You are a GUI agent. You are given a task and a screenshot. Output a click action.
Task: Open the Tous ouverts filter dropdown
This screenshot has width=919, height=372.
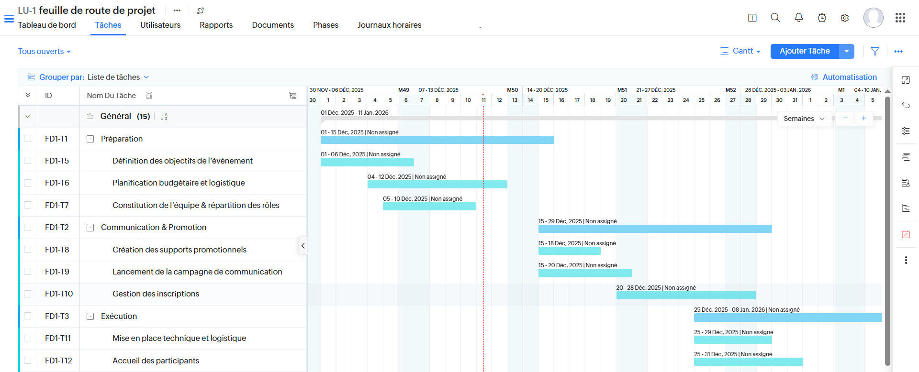45,51
